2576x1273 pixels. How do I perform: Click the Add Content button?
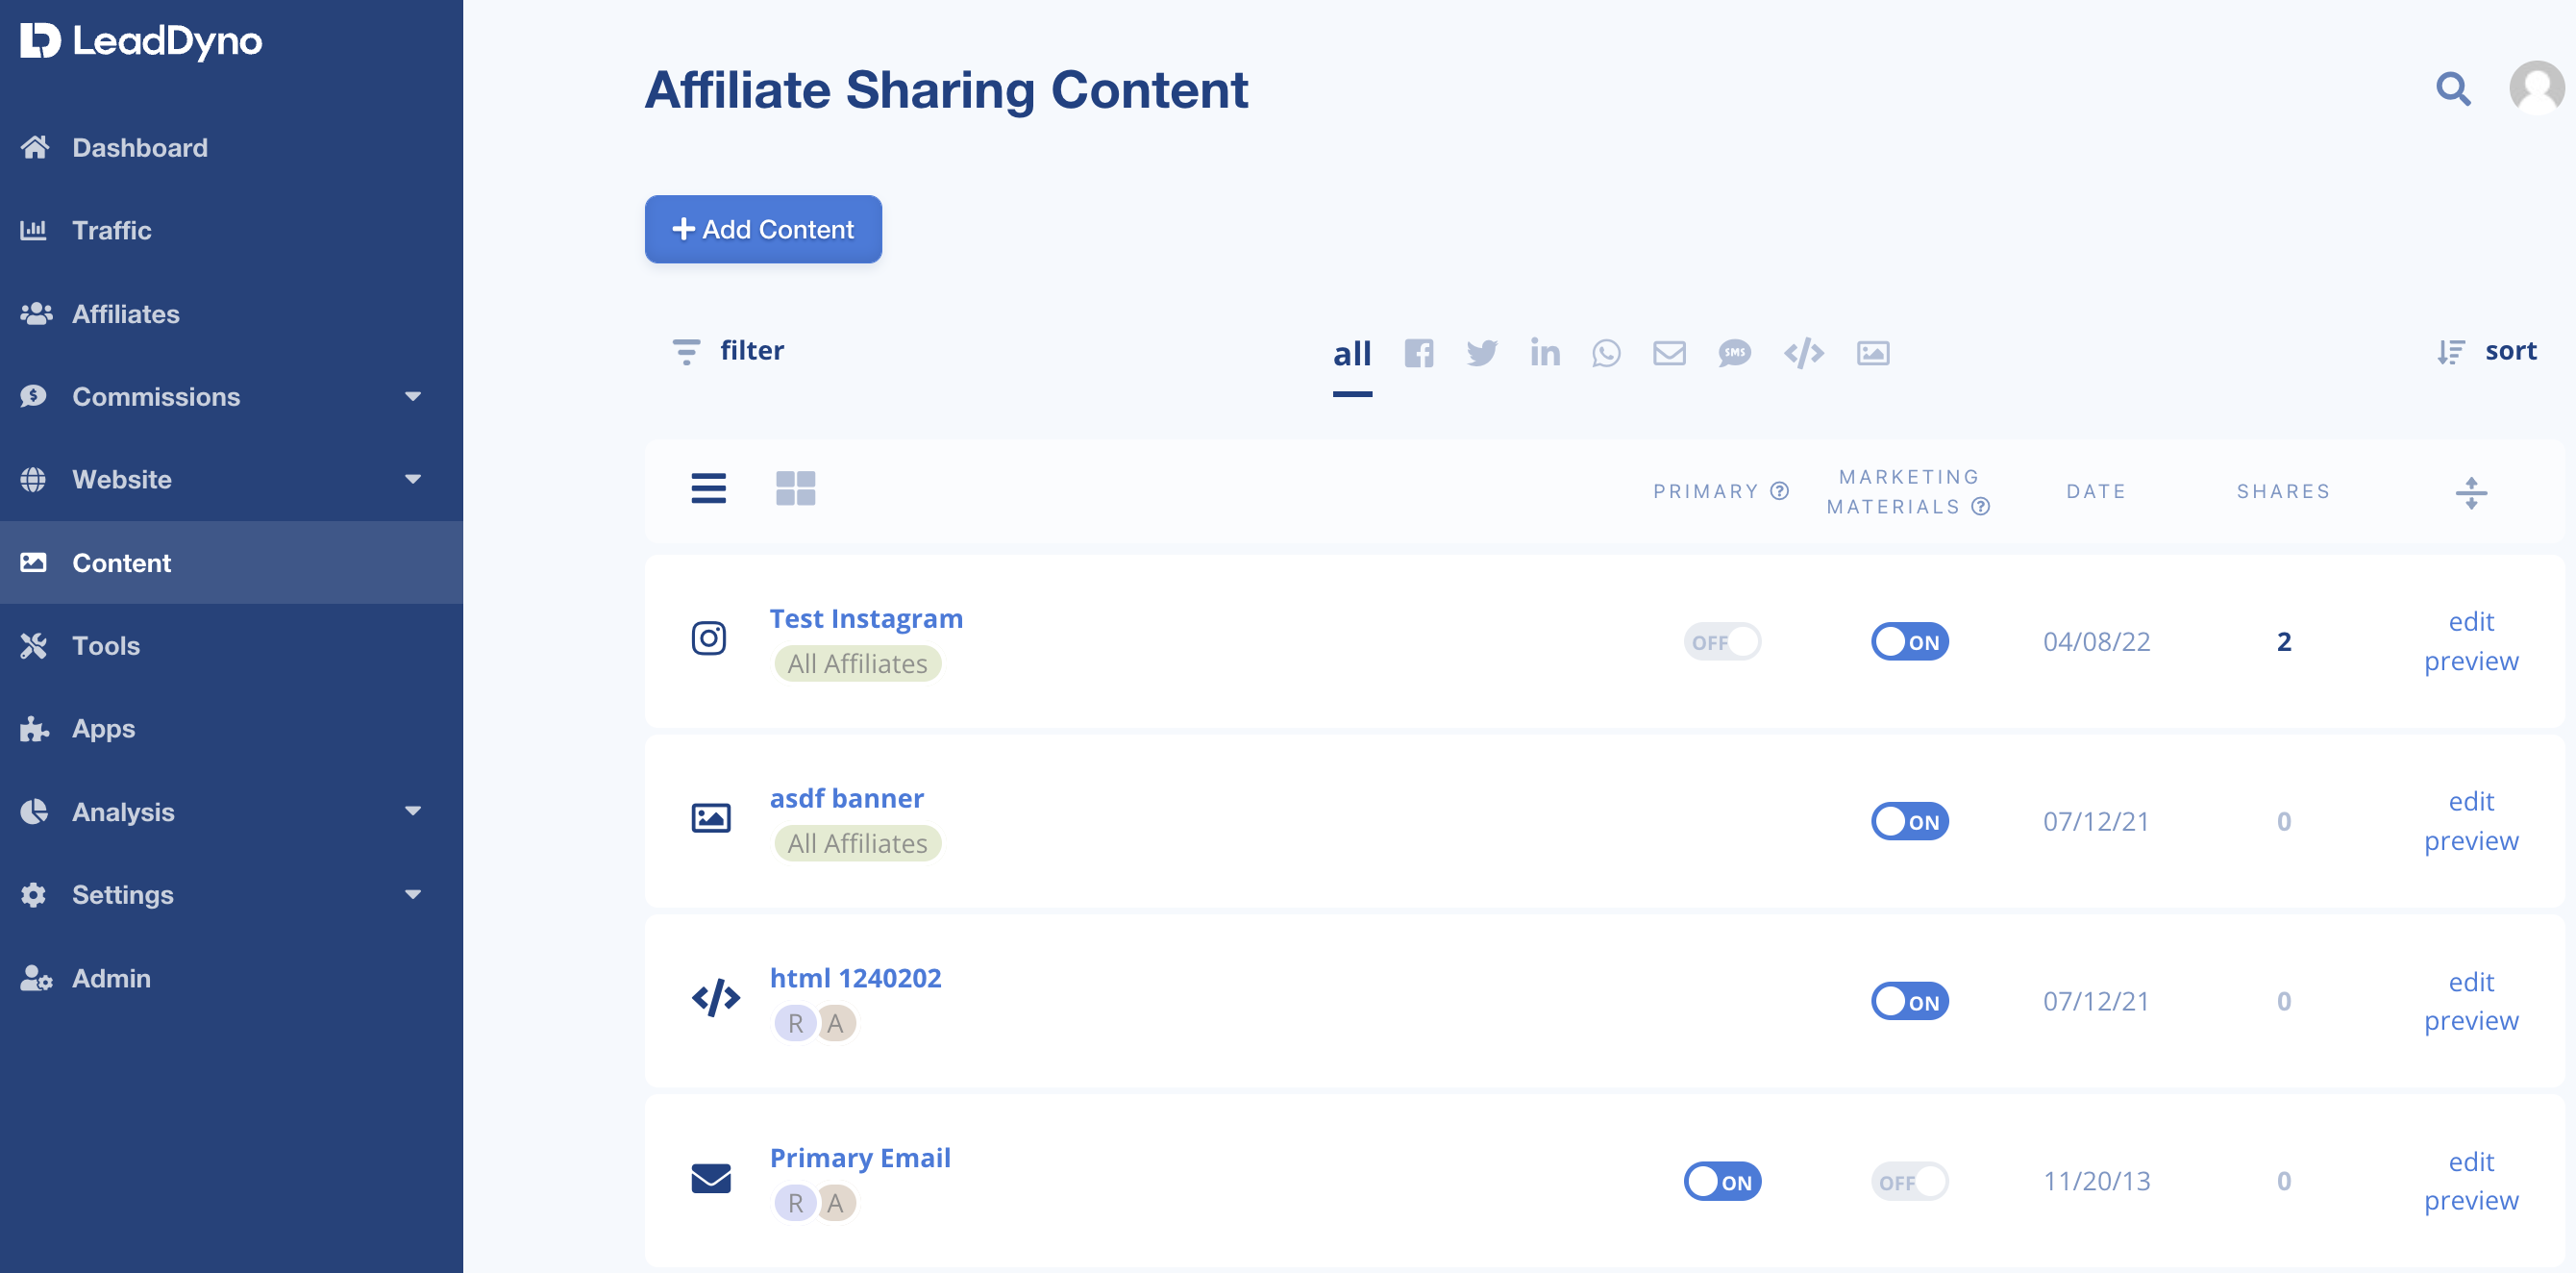click(x=763, y=230)
